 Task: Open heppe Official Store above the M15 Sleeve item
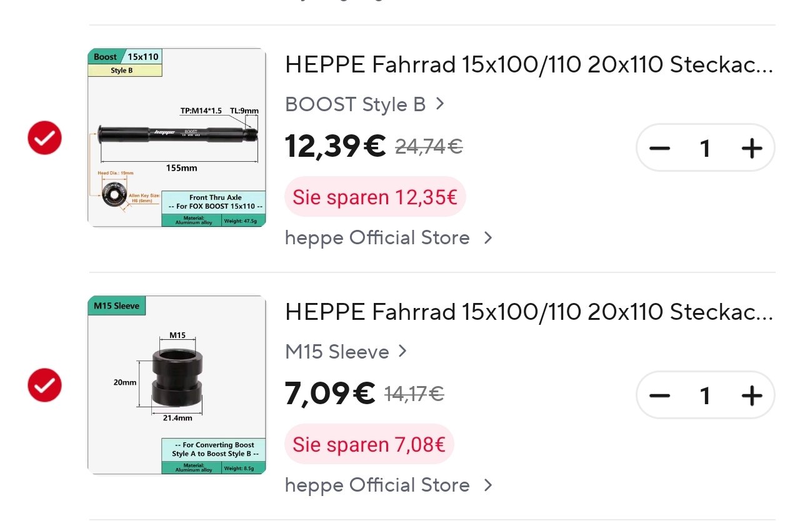pyautogui.click(x=388, y=238)
